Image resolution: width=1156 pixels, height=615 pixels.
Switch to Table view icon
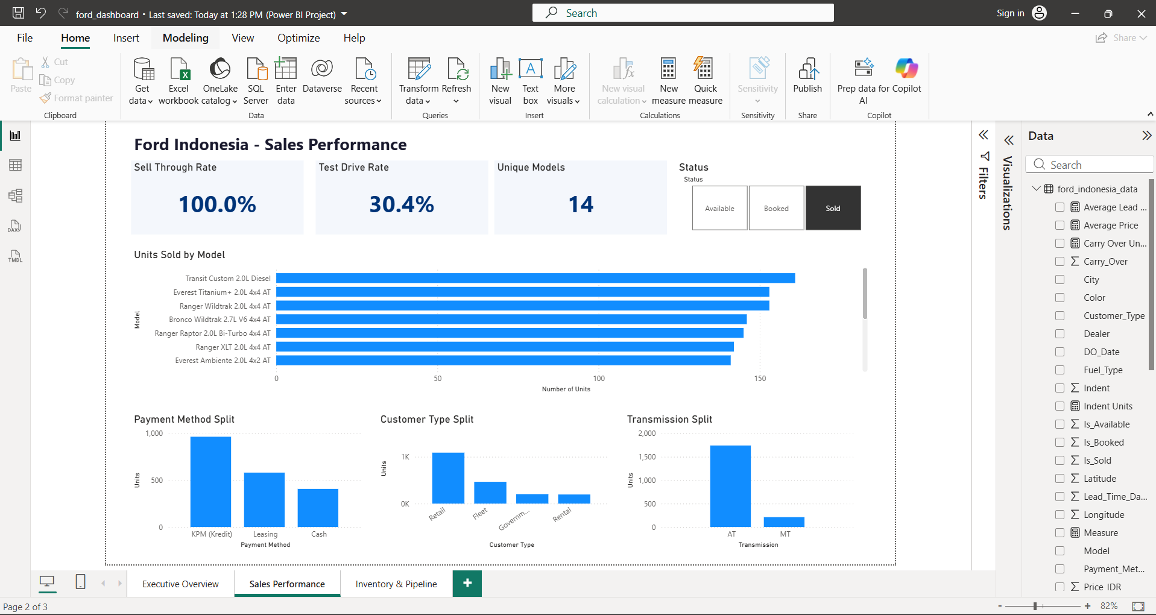(x=15, y=165)
